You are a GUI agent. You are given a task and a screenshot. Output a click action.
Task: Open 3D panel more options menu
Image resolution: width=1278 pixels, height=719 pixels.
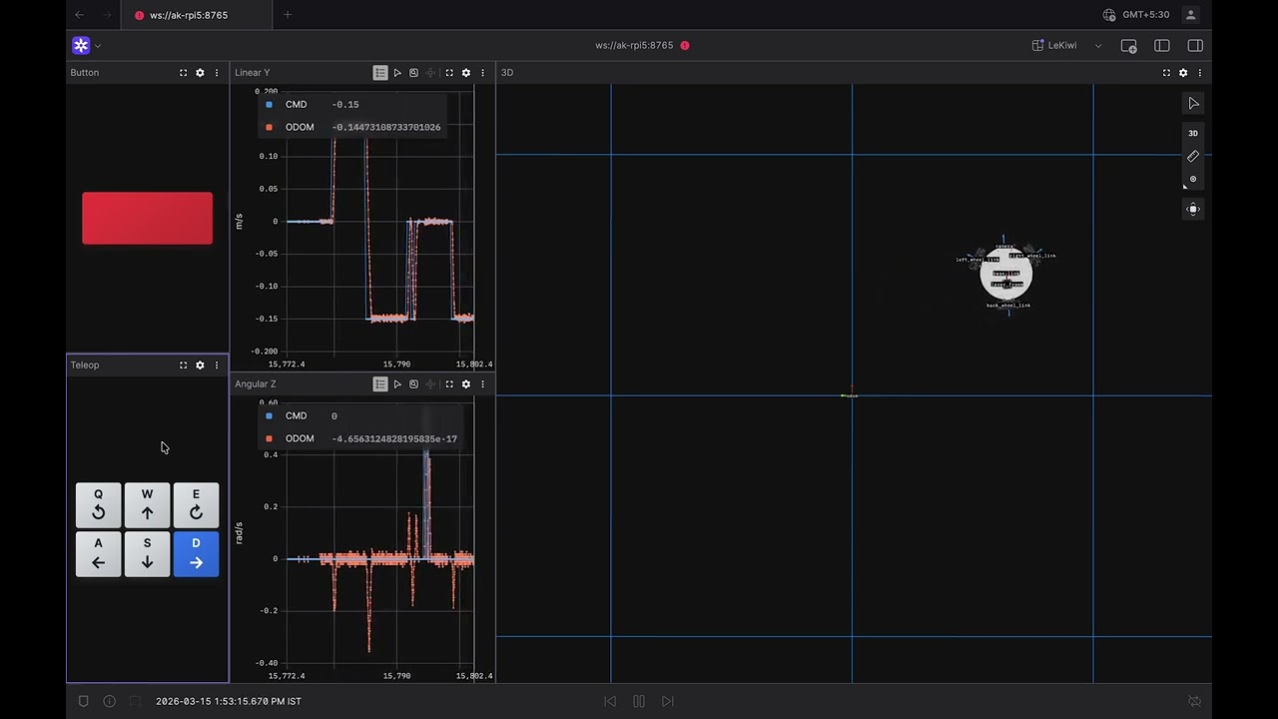1200,73
